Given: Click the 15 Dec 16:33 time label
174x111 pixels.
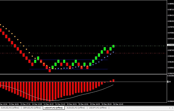Looking at the screenshot, I should [95, 104].
